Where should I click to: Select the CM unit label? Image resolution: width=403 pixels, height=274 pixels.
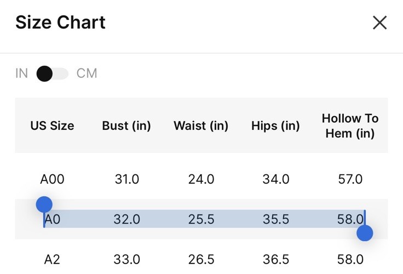(x=87, y=73)
